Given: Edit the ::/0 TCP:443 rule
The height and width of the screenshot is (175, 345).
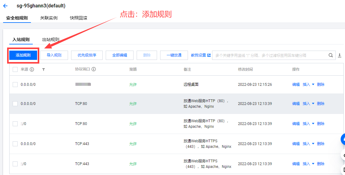Looking at the screenshot, I should 296,164.
